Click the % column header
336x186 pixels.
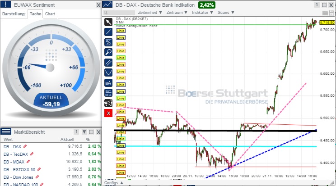click(x=88, y=140)
